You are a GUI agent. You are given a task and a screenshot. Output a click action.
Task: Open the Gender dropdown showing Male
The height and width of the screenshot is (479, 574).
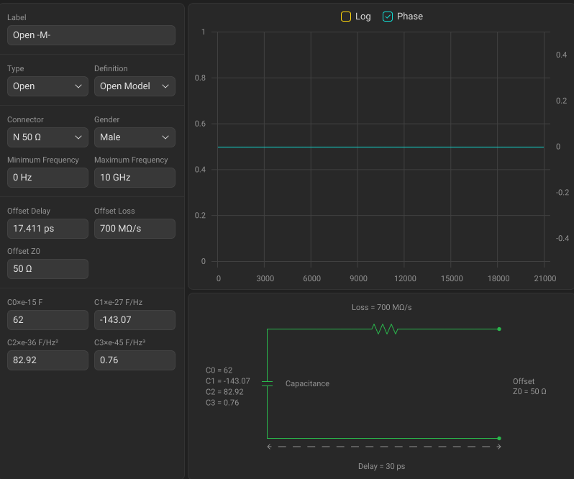tap(135, 137)
